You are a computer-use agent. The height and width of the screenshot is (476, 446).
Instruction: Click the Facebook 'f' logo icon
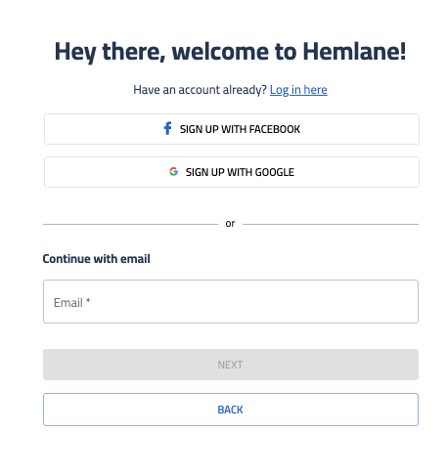[x=167, y=128]
